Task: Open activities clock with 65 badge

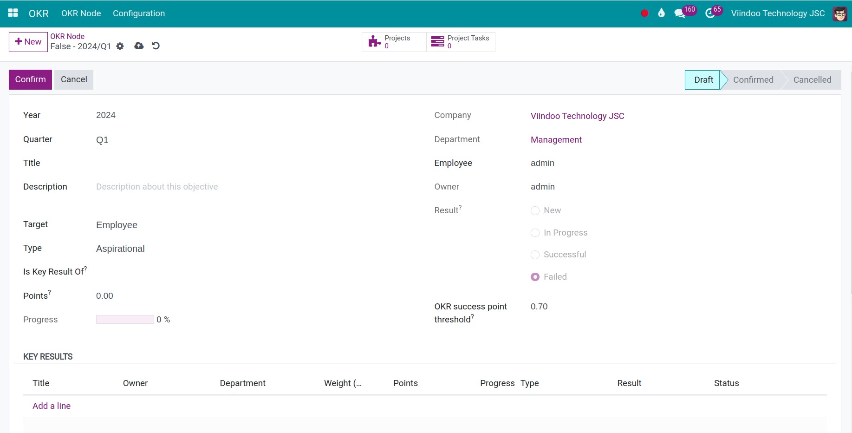Action: pyautogui.click(x=714, y=12)
